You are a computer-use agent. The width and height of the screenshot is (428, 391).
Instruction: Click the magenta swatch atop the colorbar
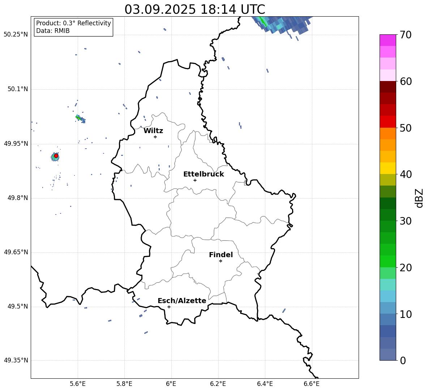tap(388, 40)
